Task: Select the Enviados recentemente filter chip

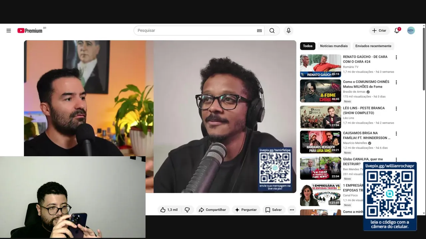Action: click(x=373, y=46)
